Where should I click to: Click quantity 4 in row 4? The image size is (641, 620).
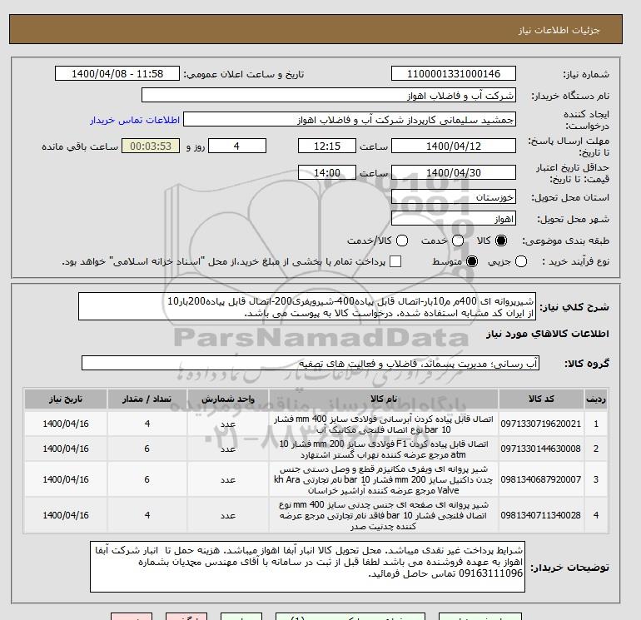tap(147, 515)
